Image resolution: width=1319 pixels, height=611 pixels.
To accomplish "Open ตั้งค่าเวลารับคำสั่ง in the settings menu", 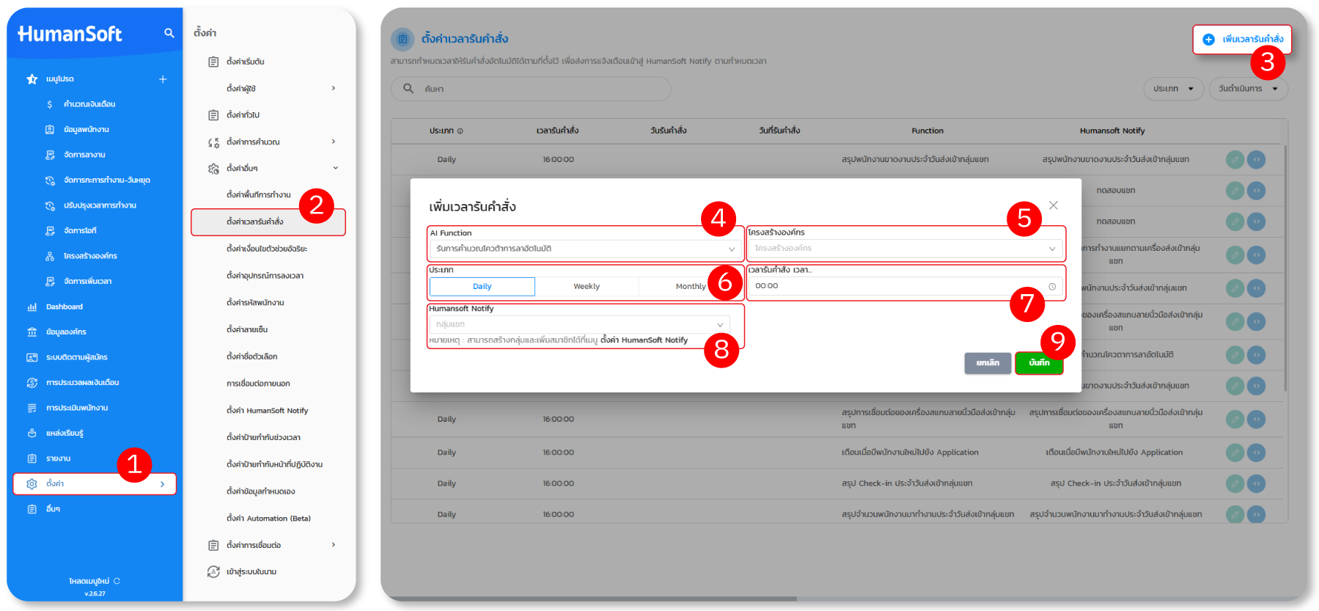I will [268, 222].
